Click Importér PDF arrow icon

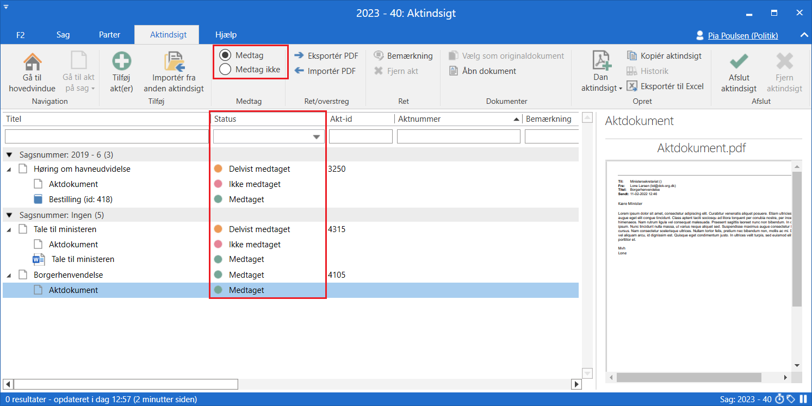pyautogui.click(x=299, y=71)
